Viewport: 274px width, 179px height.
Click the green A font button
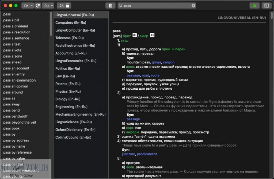254,6
